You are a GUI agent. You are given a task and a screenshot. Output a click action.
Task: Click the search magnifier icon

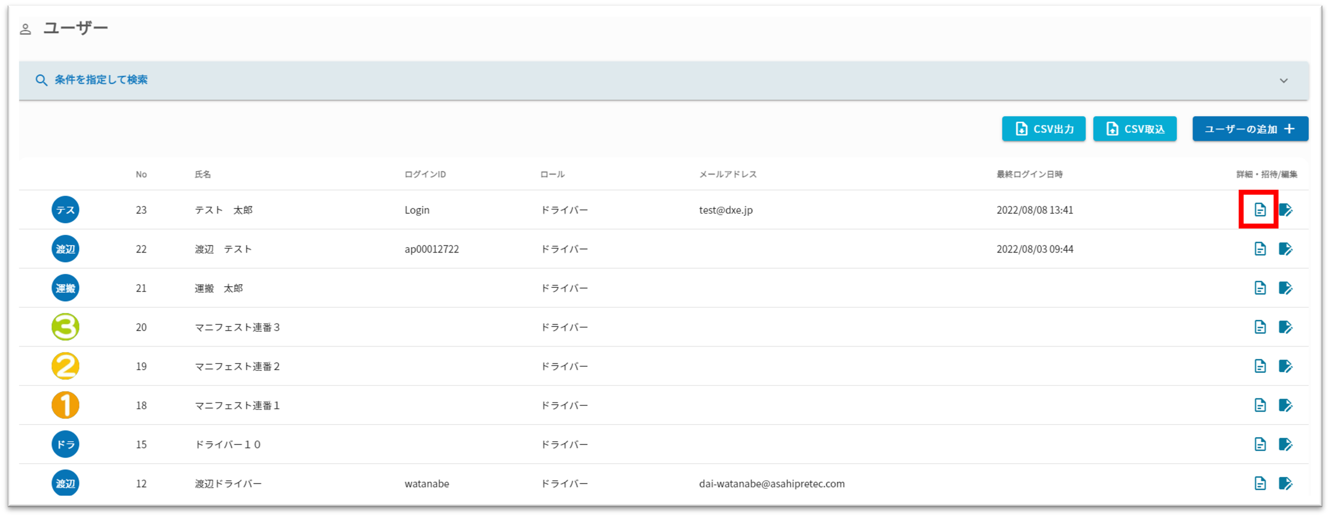coord(41,80)
